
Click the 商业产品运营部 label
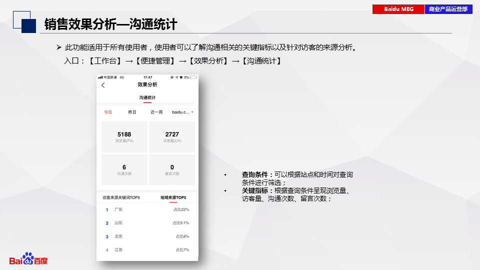point(448,9)
